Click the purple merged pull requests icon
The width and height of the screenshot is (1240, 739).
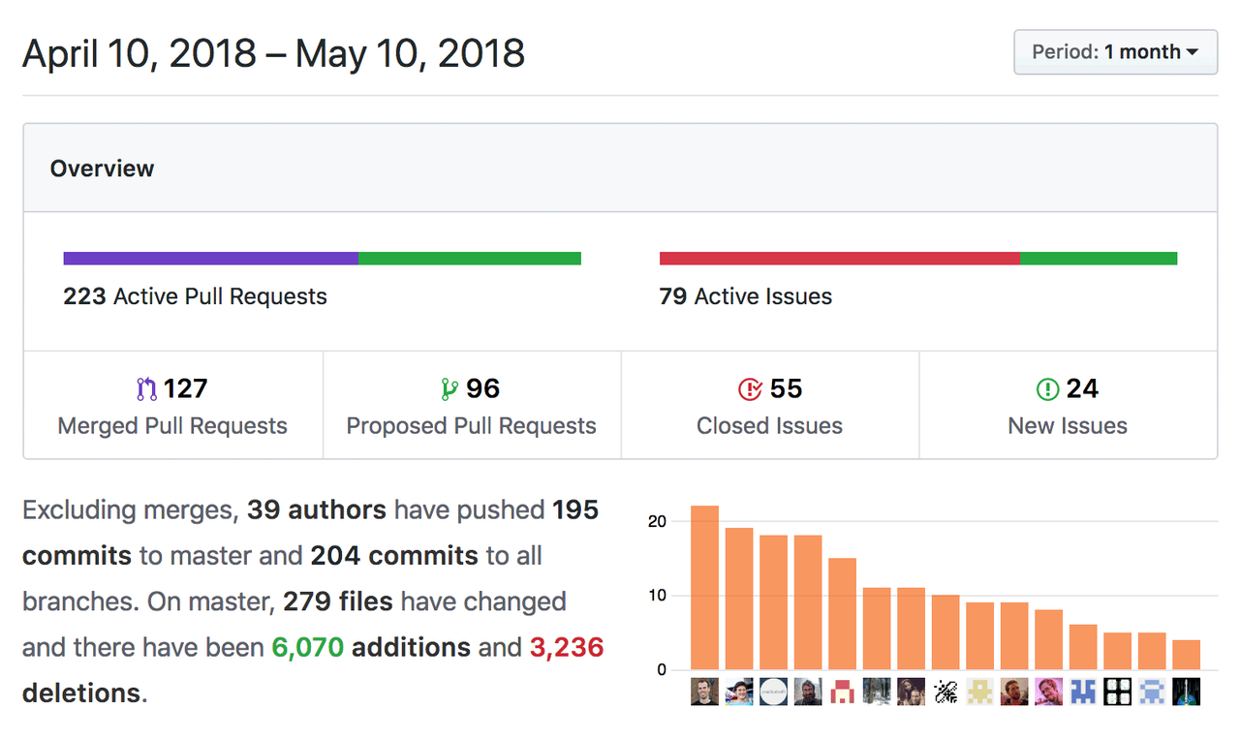point(146,389)
